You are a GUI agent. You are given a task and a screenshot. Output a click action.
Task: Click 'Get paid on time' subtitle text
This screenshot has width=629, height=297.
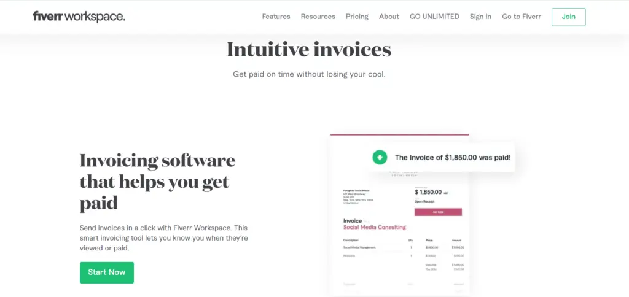tap(309, 74)
